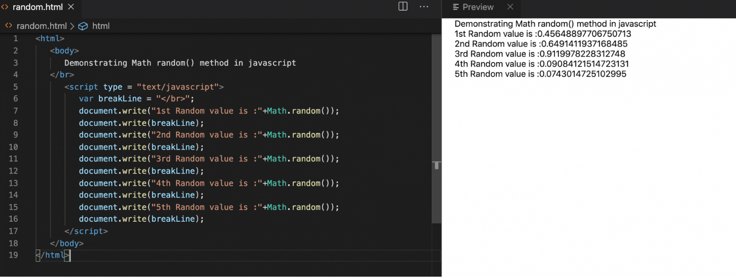This screenshot has width=736, height=277.
Task: Select the random.html editor tab
Action: point(38,7)
